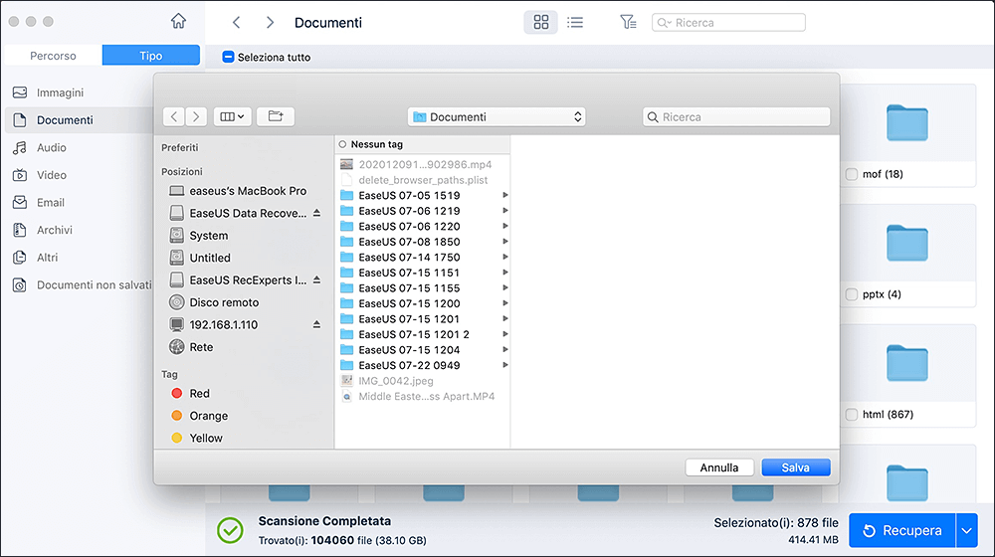Go back in save dialog
This screenshot has width=995, height=557.
[x=174, y=116]
